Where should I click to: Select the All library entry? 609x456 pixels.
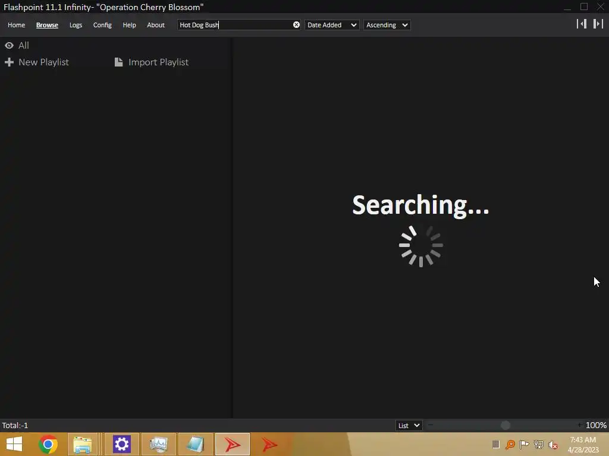click(x=24, y=45)
